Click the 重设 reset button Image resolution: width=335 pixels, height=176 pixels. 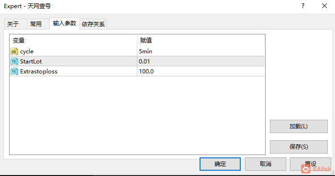click(311, 164)
